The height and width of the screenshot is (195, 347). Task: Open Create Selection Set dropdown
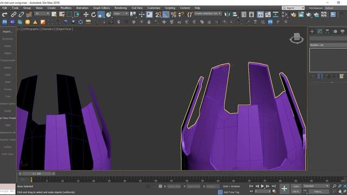coord(208,14)
